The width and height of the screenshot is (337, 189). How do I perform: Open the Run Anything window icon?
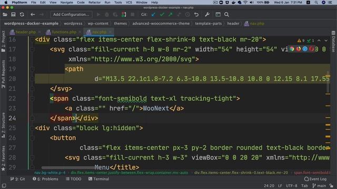click(218, 15)
